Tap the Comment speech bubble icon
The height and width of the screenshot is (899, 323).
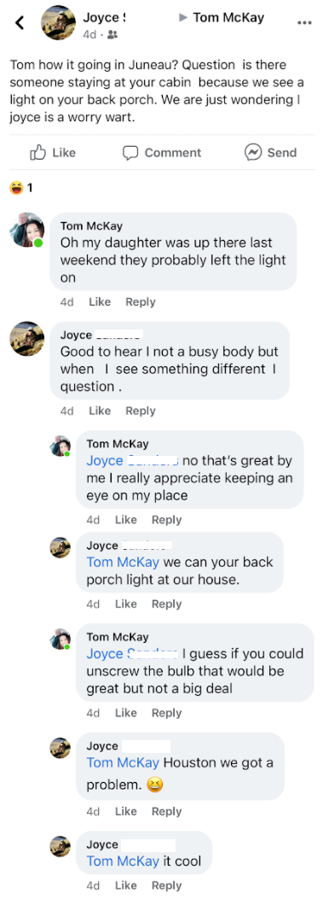tap(130, 153)
